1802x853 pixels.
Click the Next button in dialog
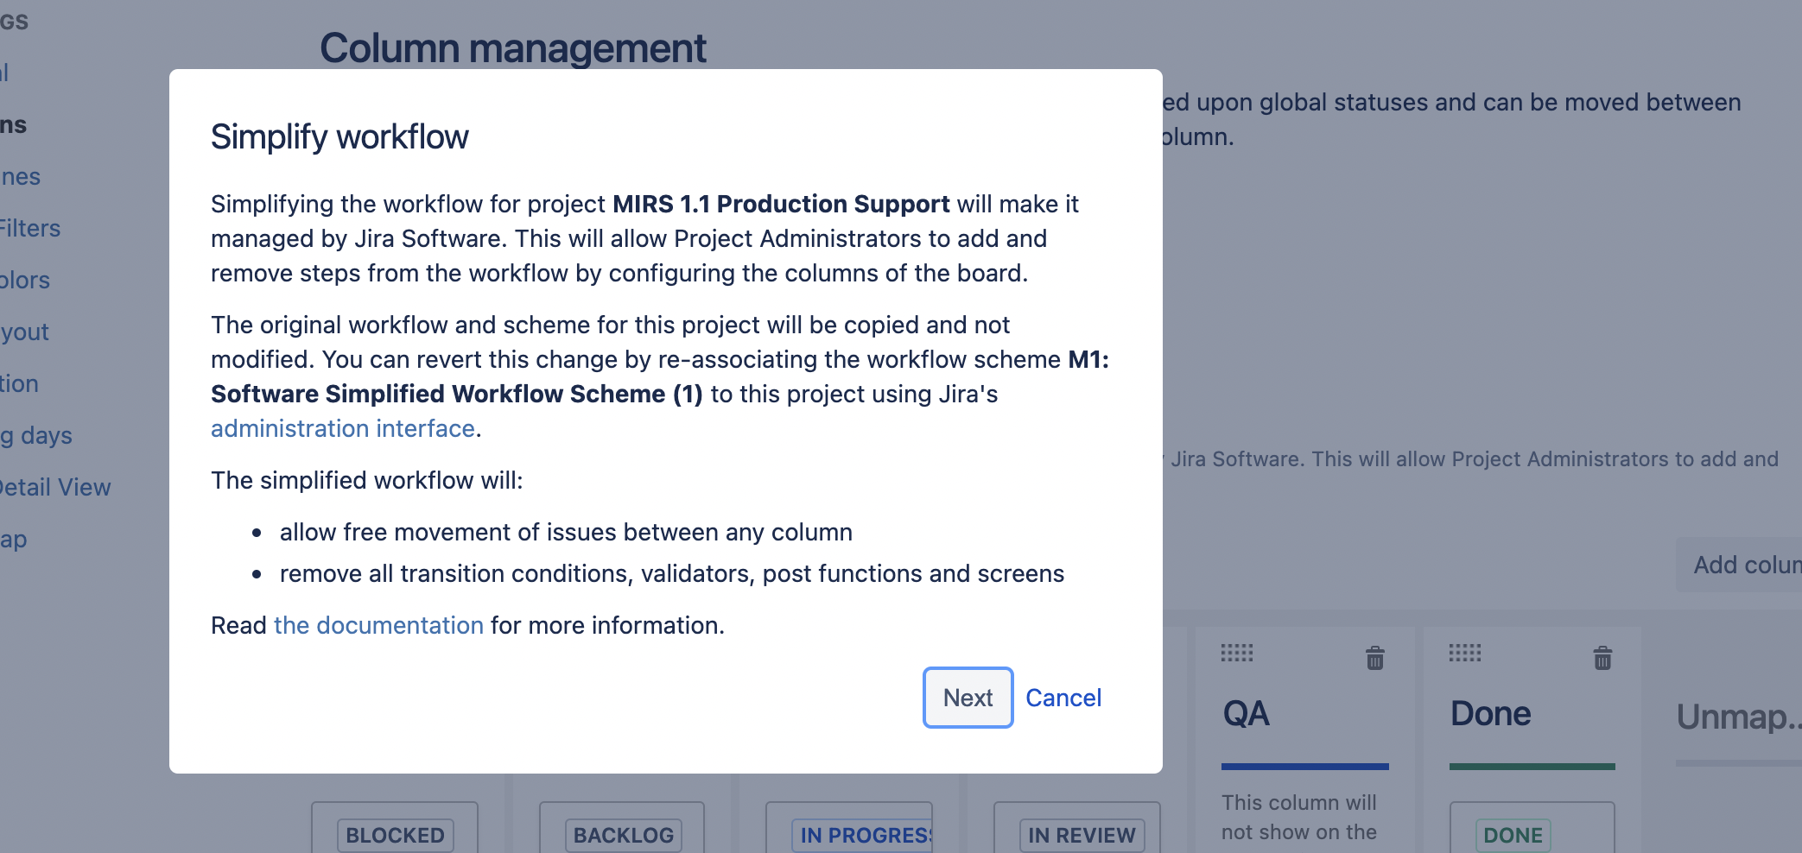coord(968,698)
